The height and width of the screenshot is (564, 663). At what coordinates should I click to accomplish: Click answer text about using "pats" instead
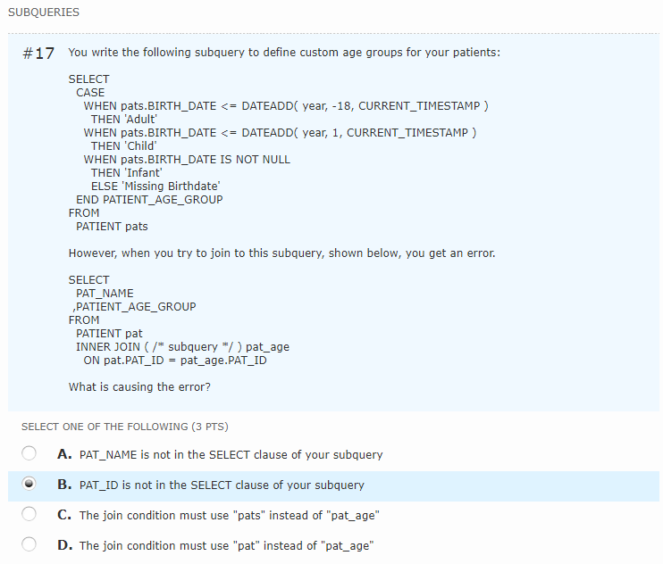229,516
